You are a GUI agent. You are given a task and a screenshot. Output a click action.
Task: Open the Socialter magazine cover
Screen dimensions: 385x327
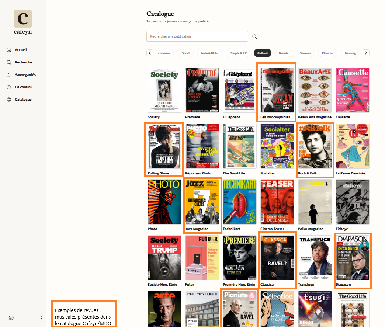277,146
